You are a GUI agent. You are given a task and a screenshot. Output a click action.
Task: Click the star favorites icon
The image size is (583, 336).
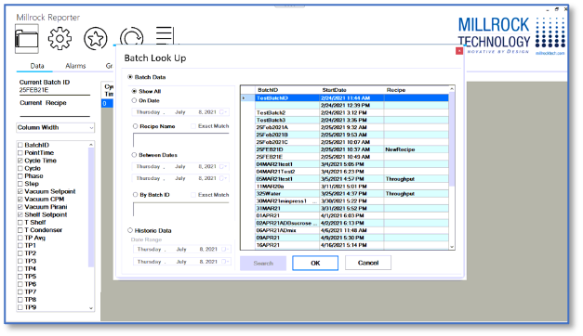pos(96,38)
